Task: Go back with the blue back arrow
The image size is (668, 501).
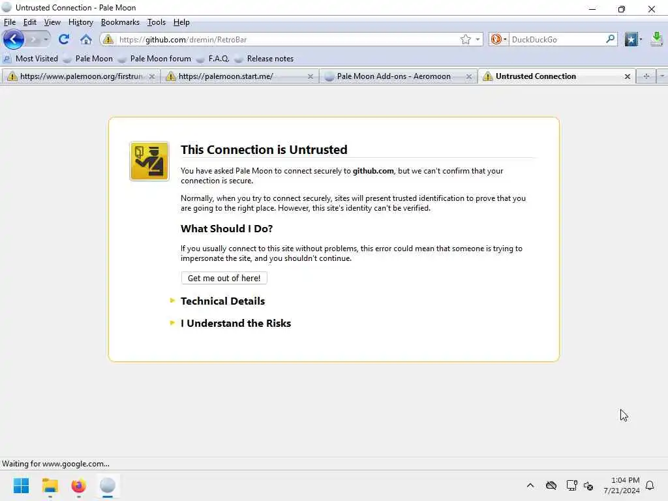Action: 13,40
